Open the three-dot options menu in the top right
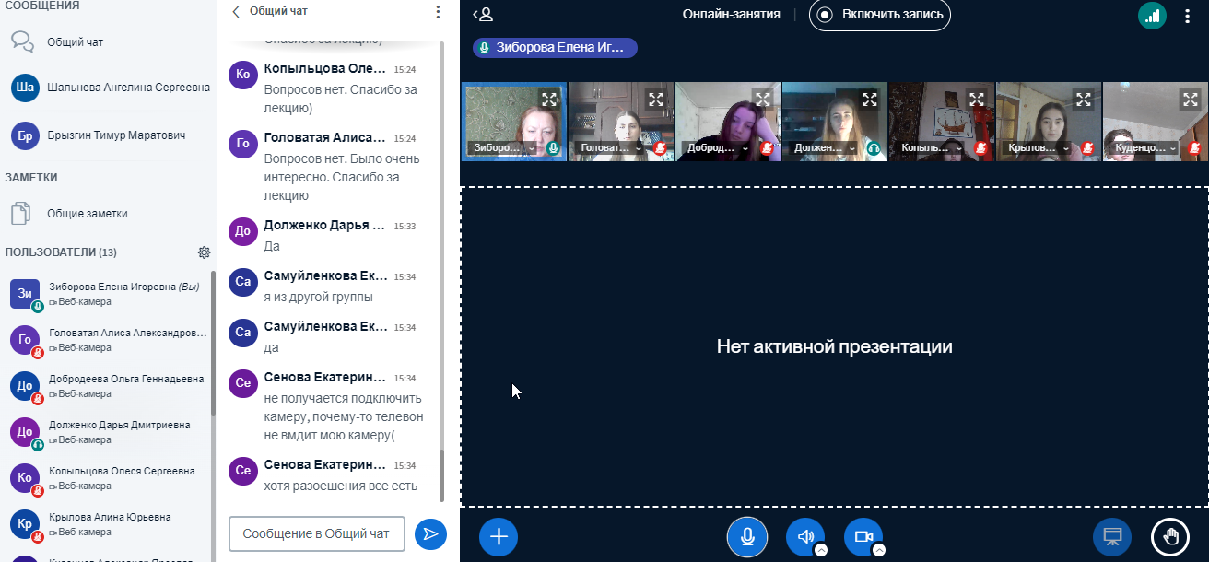 [1188, 15]
